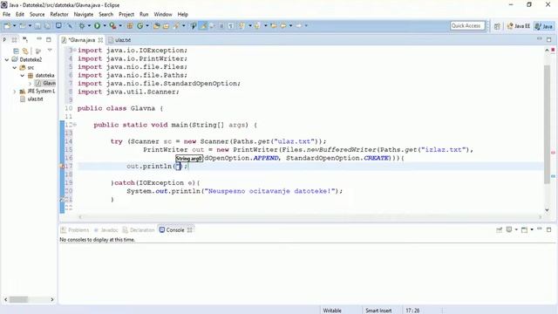The height and width of the screenshot is (314, 558).
Task: Click the Open Perspective icon
Action: click(x=497, y=26)
